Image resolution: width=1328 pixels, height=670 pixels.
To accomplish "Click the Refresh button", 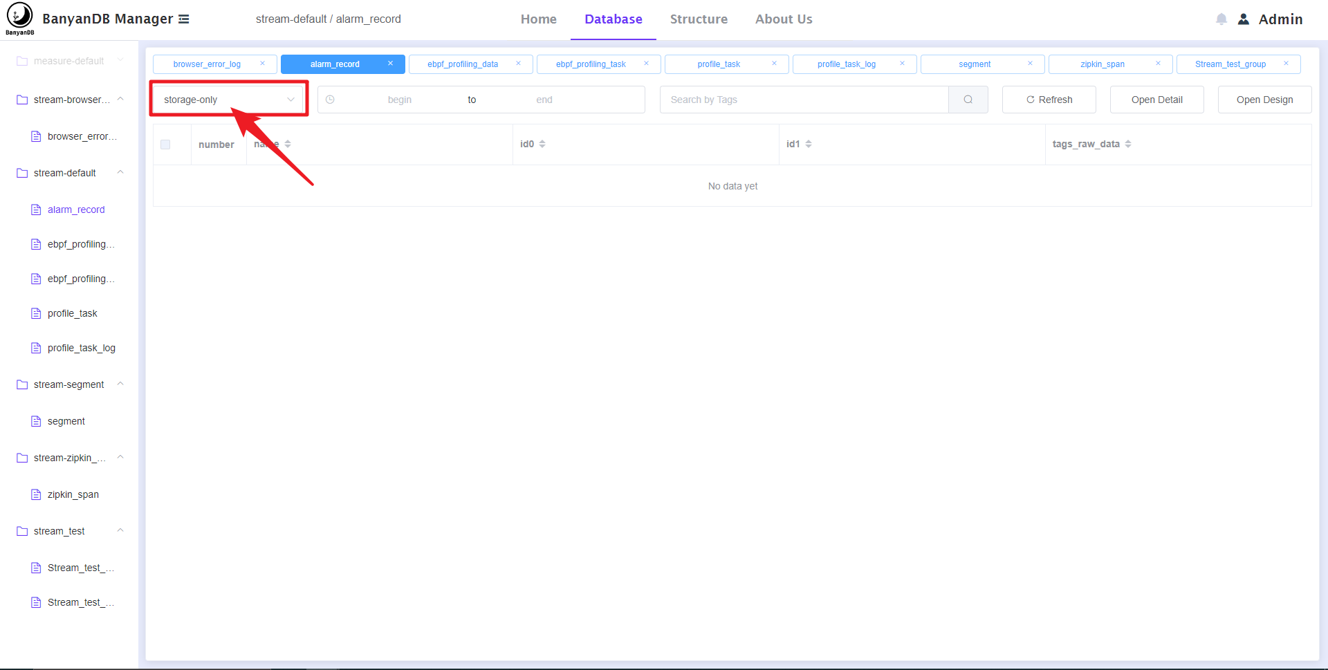I will coord(1049,100).
